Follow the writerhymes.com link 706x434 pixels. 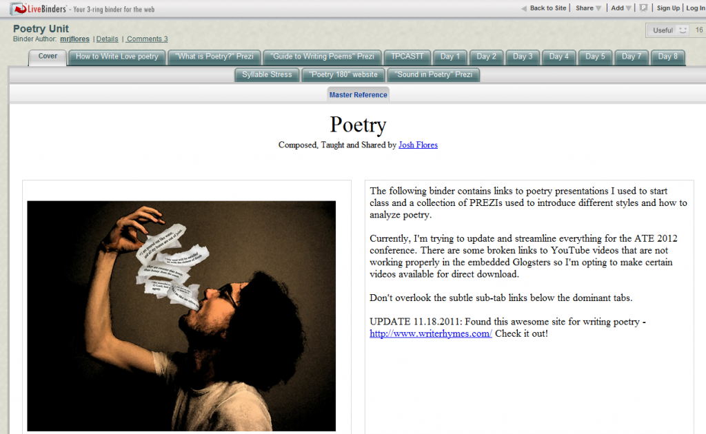coord(431,333)
